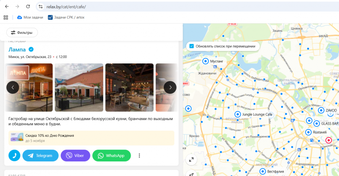339x176 pixels.
Task: Show next photo in Лампа gallery
Action: coord(170,87)
